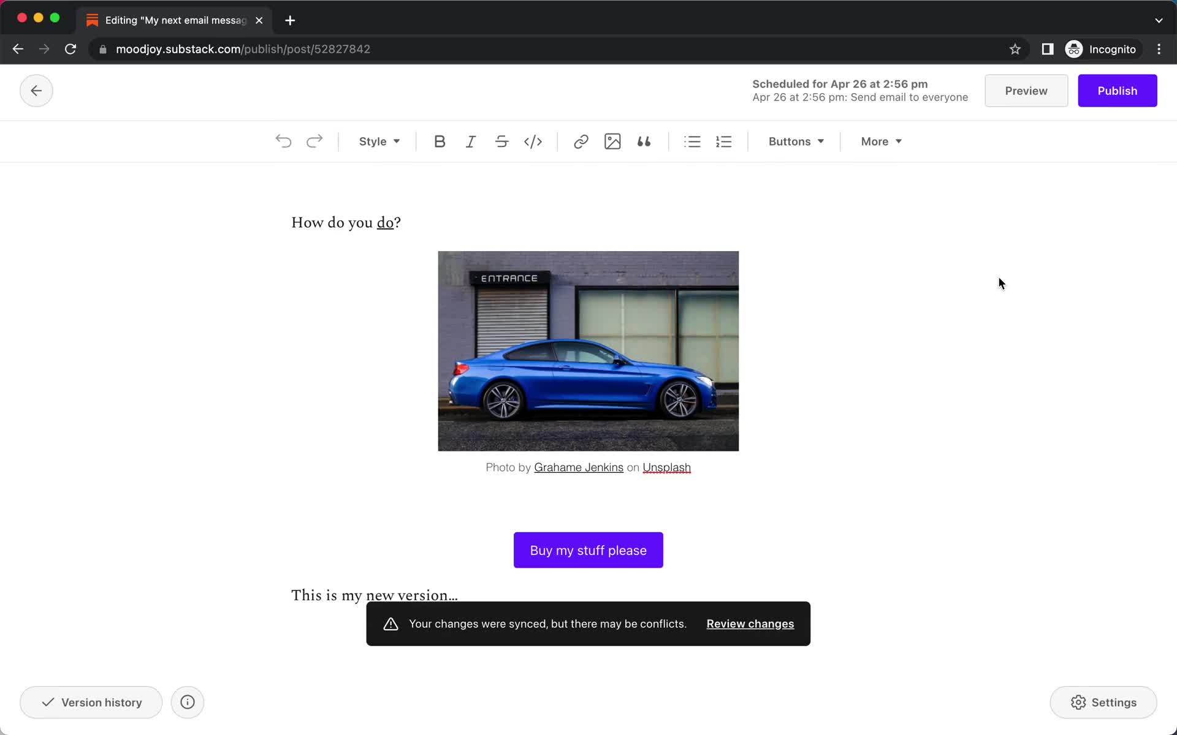
Task: Open Version history panel
Action: pyautogui.click(x=91, y=702)
